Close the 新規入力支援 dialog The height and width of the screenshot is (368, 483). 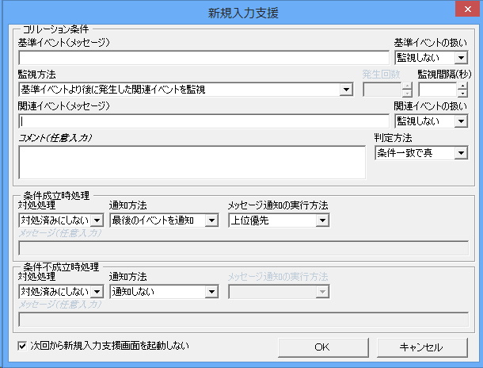click(468, 10)
